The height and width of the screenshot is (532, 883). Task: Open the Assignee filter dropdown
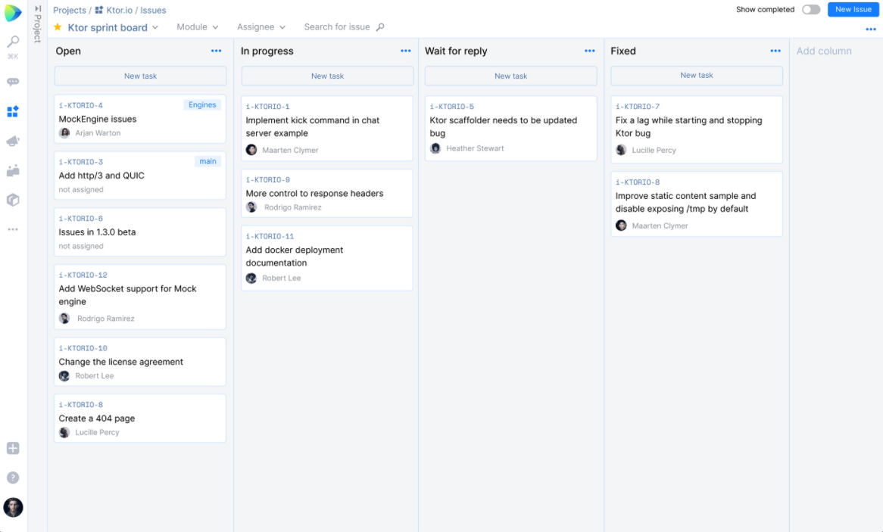point(261,27)
